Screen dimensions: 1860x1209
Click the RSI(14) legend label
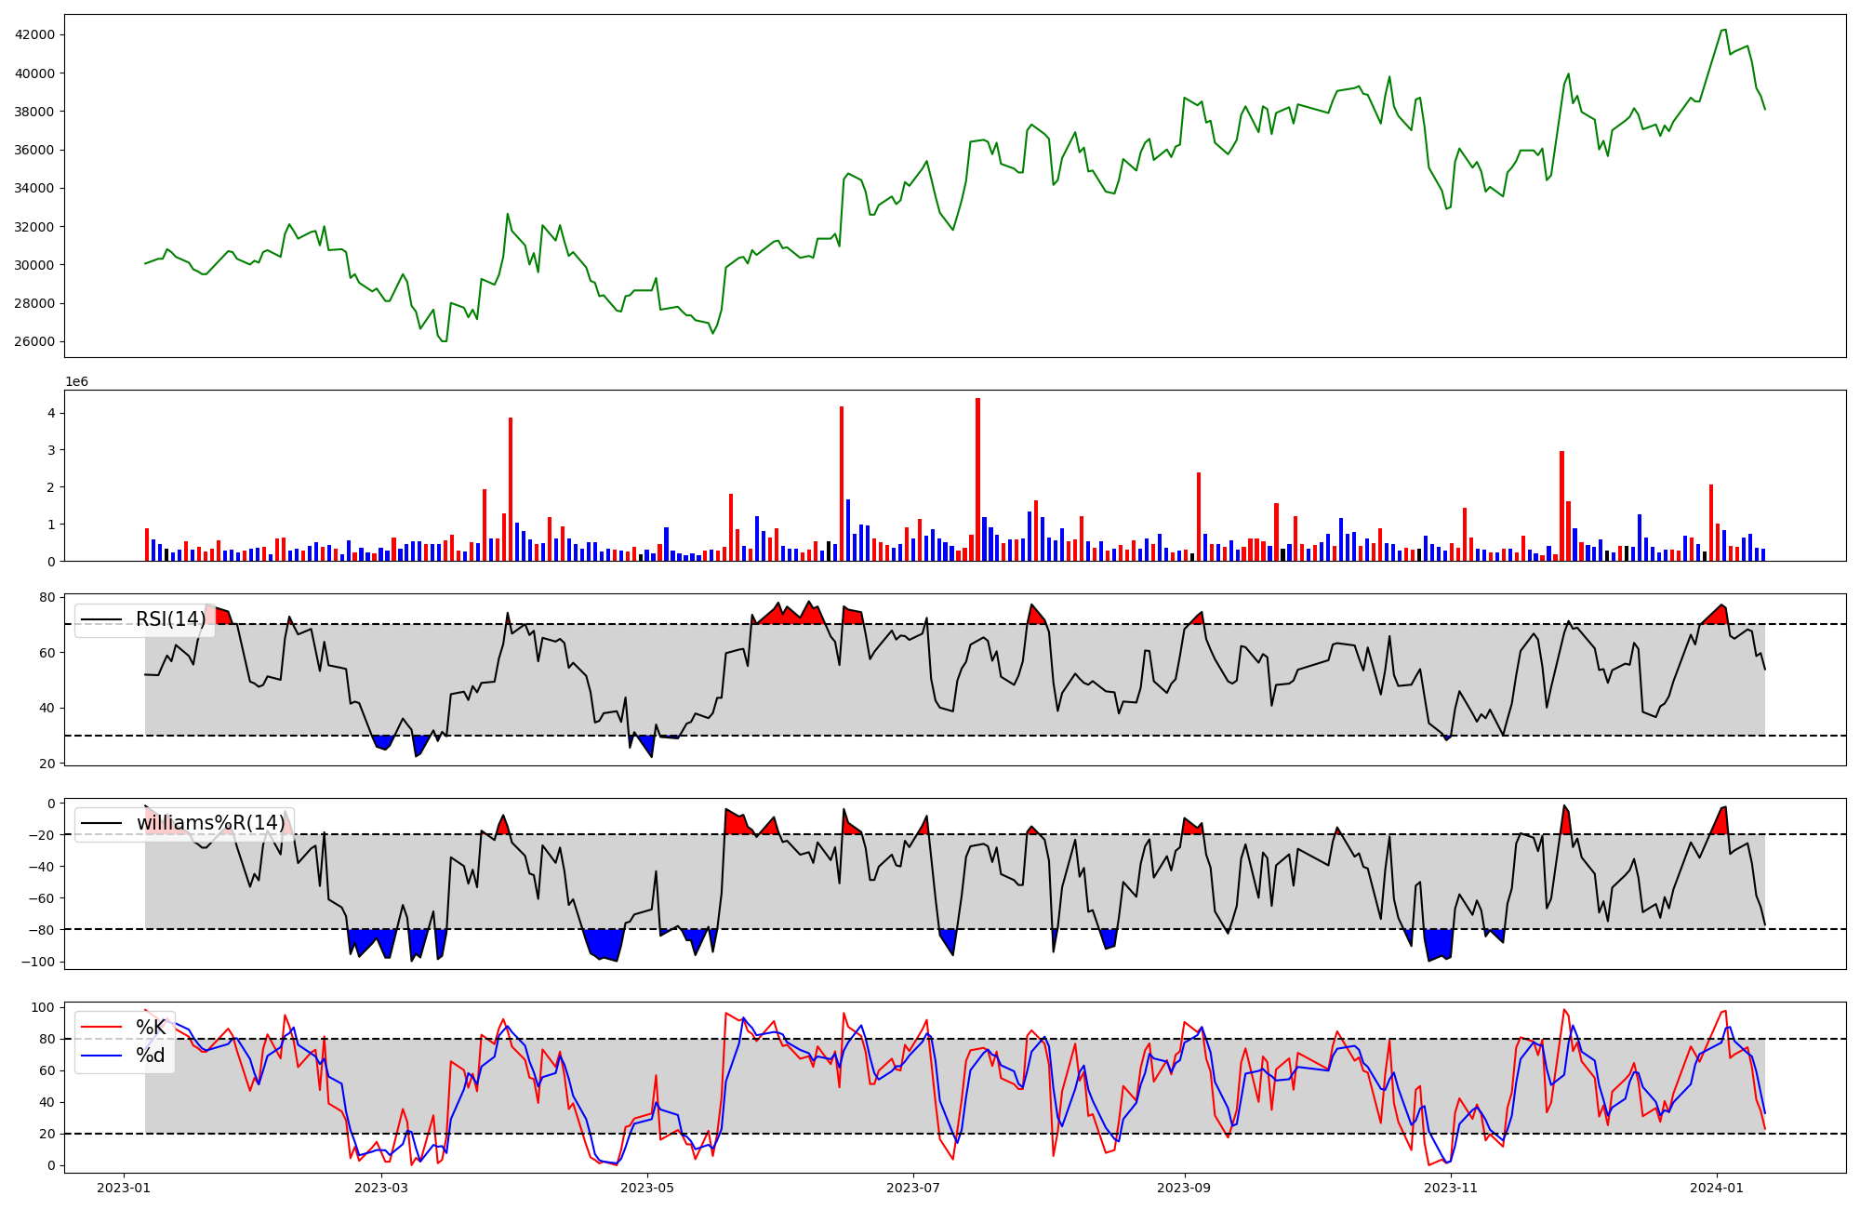tap(171, 619)
